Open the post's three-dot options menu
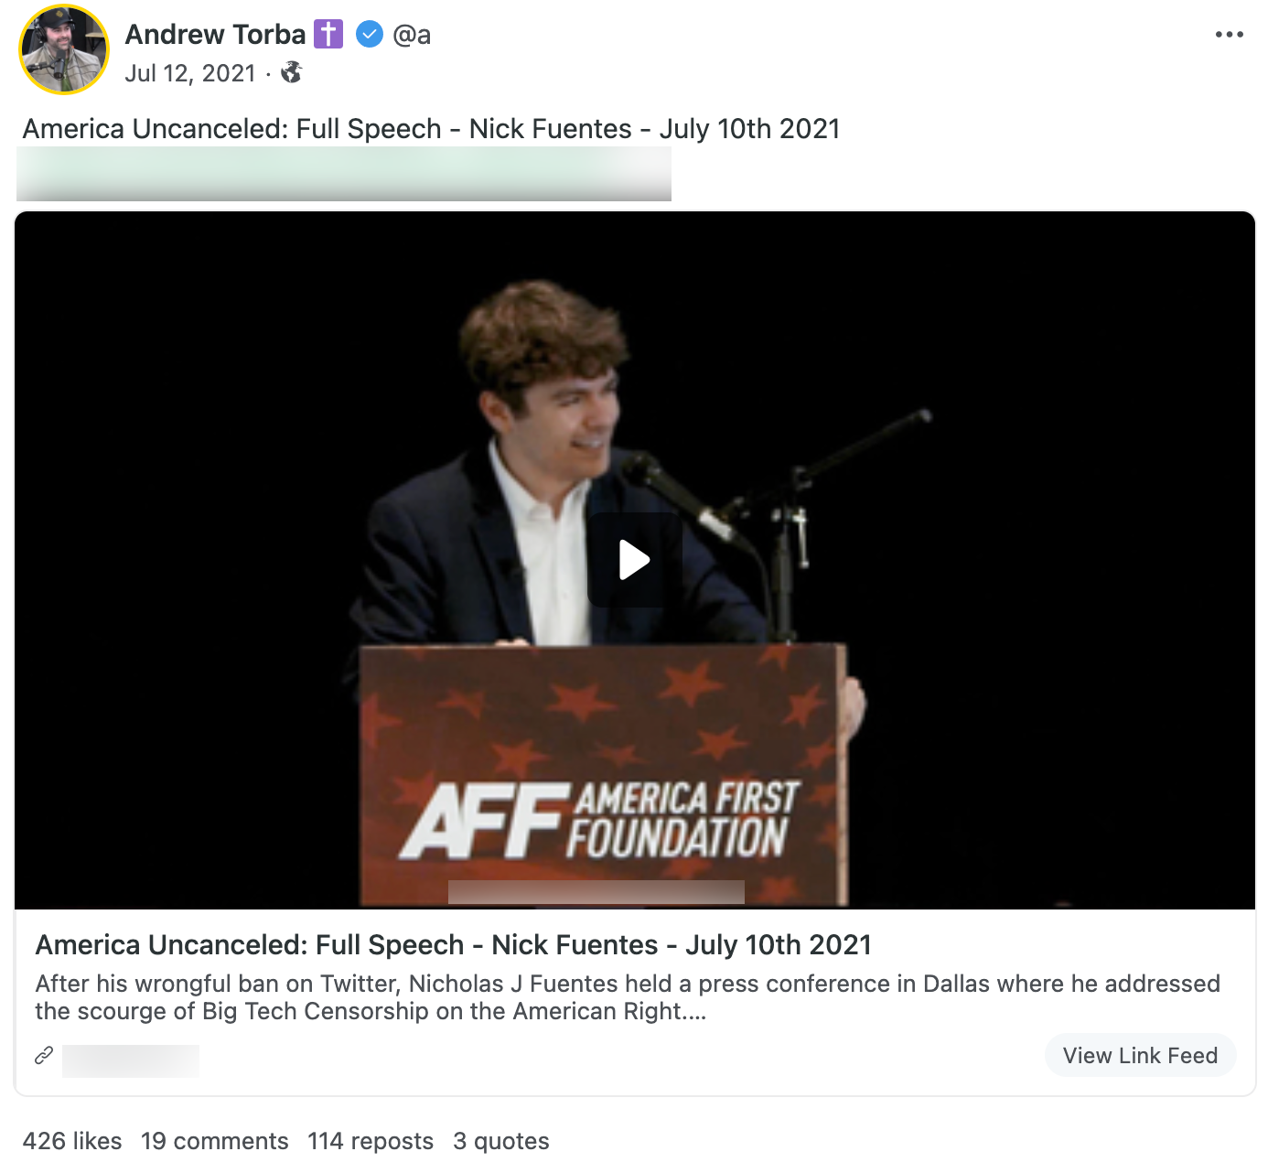Image resolution: width=1268 pixels, height=1173 pixels. pyautogui.click(x=1229, y=35)
